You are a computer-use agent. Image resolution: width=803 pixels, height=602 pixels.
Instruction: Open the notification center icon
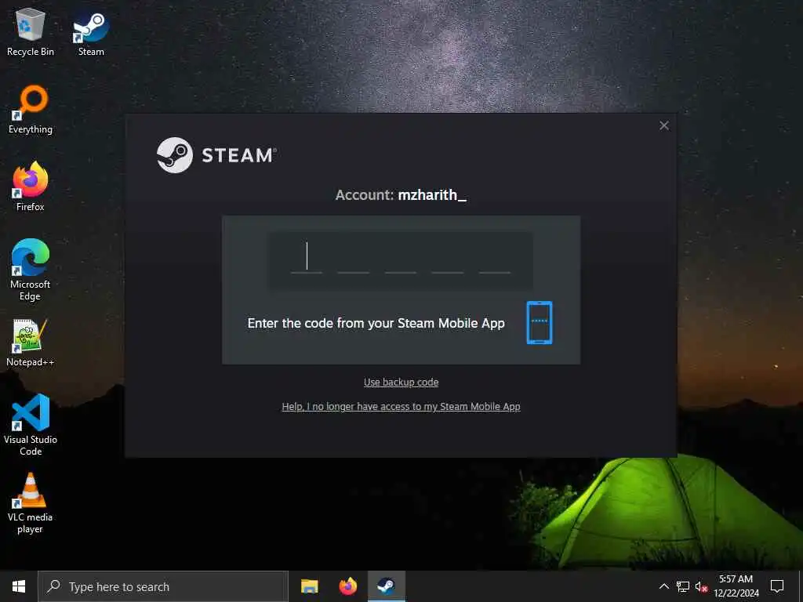click(x=777, y=586)
